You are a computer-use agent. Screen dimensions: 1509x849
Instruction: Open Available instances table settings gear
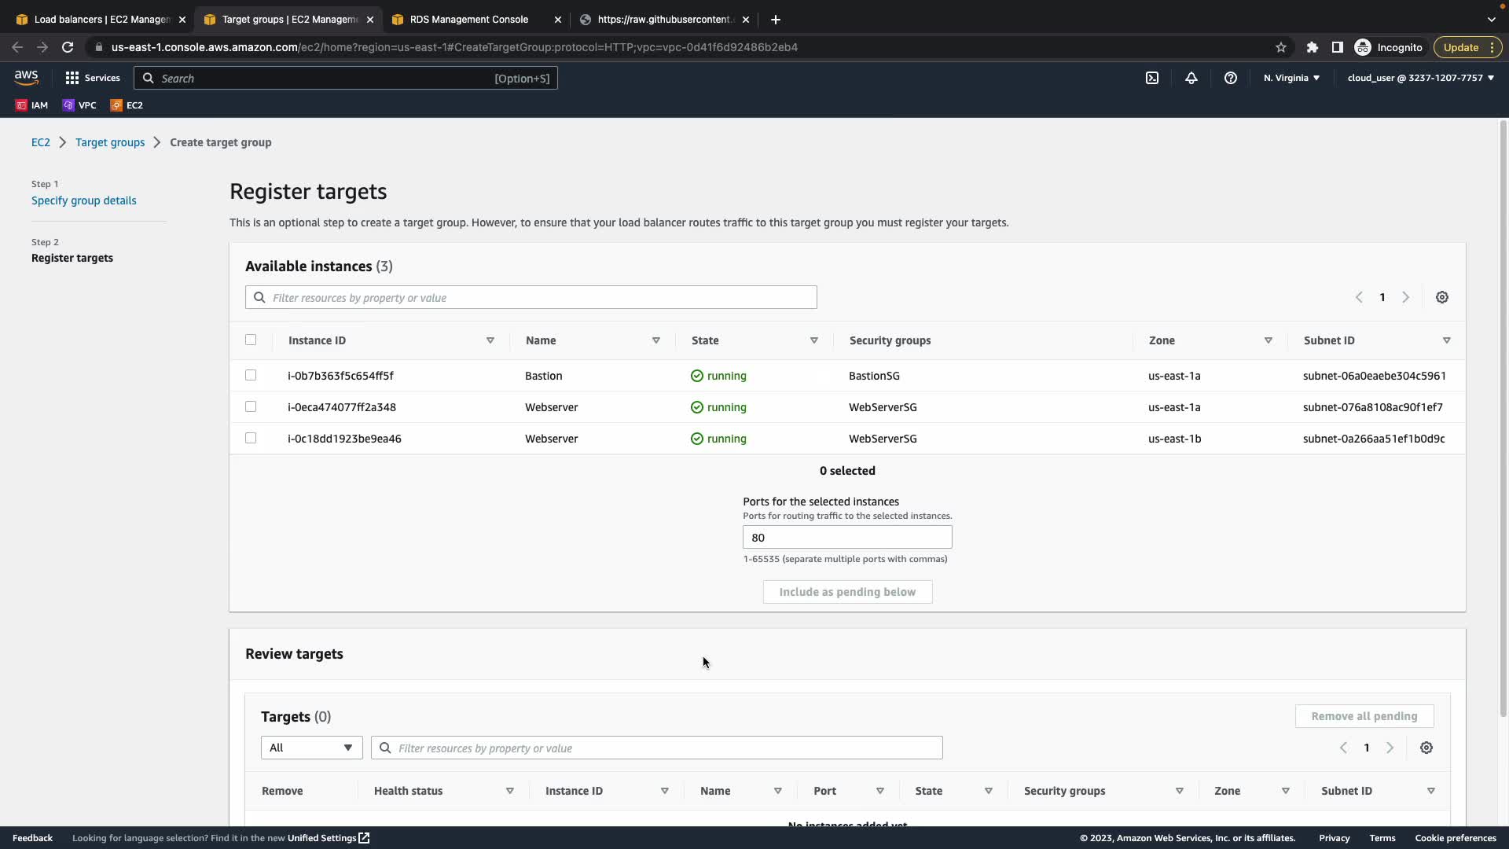click(x=1442, y=297)
